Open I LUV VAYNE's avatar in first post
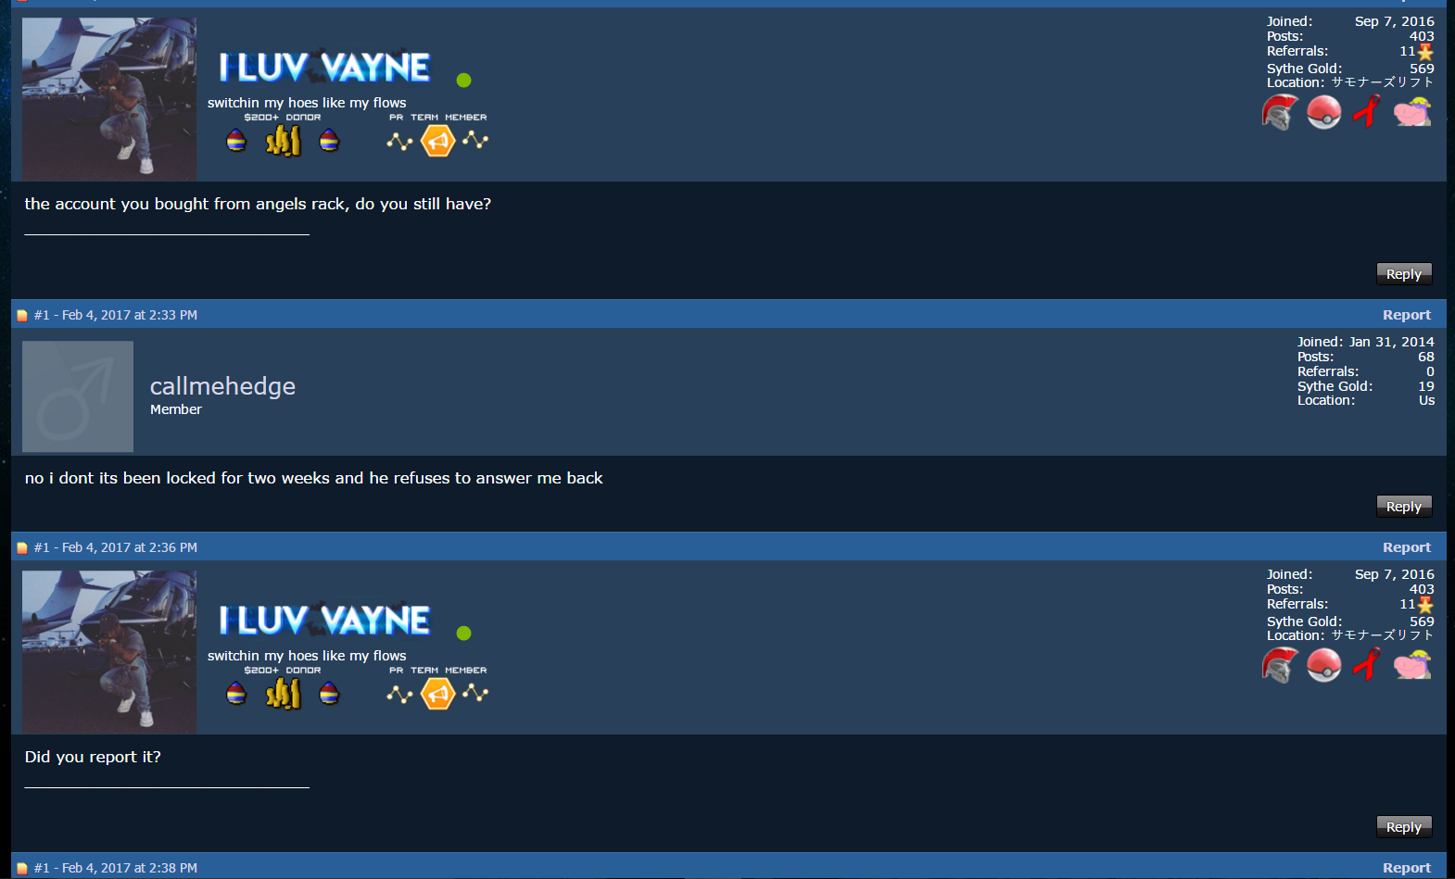Screen dimensions: 1455x879 point(109,99)
